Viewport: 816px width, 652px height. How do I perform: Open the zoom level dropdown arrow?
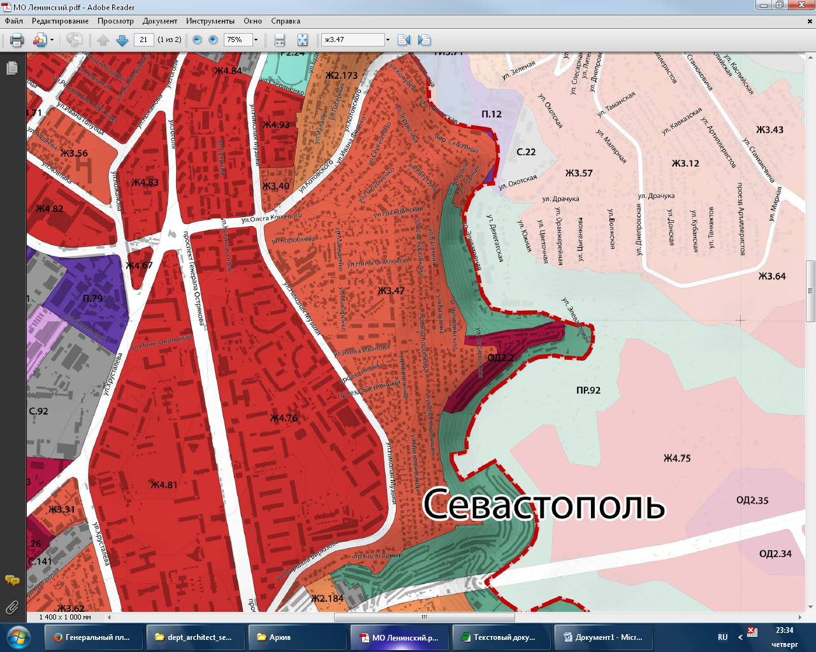point(256,39)
